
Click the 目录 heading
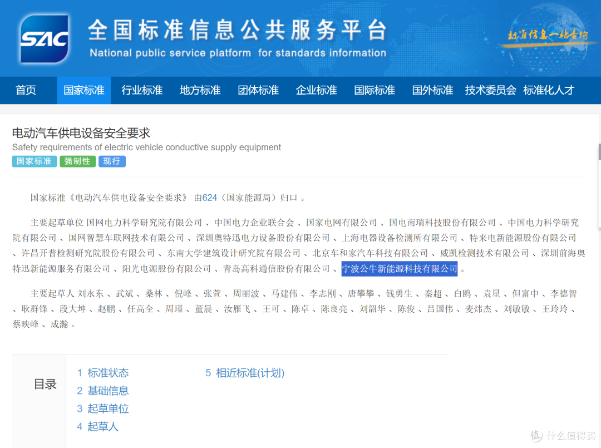[x=45, y=384]
